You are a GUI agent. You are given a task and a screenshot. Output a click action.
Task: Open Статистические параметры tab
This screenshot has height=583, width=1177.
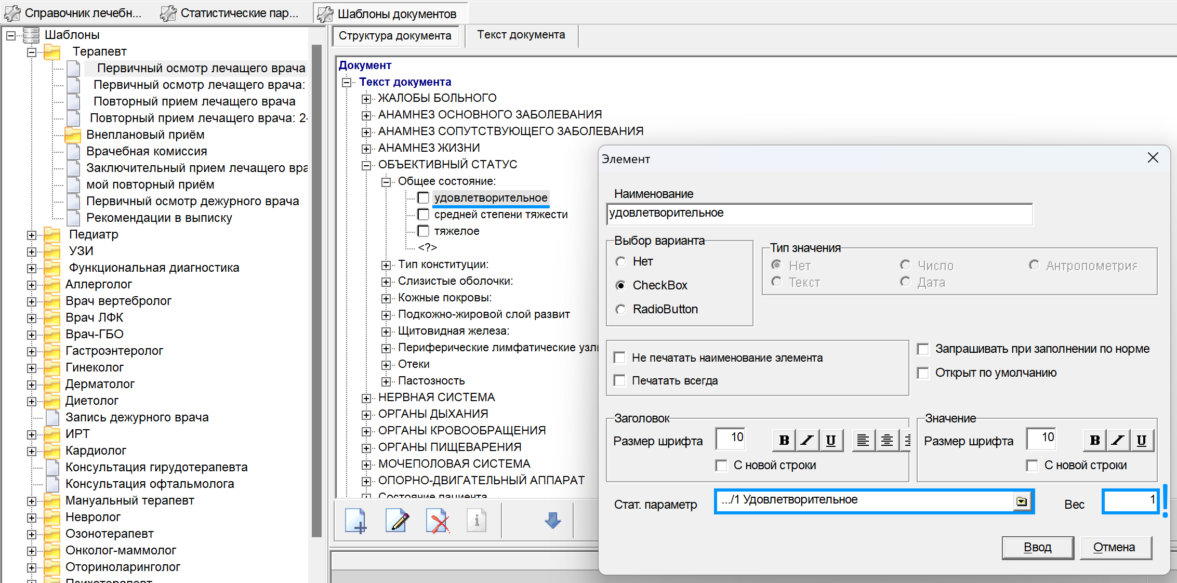pos(231,14)
